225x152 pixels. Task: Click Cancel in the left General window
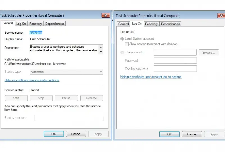point(76,134)
